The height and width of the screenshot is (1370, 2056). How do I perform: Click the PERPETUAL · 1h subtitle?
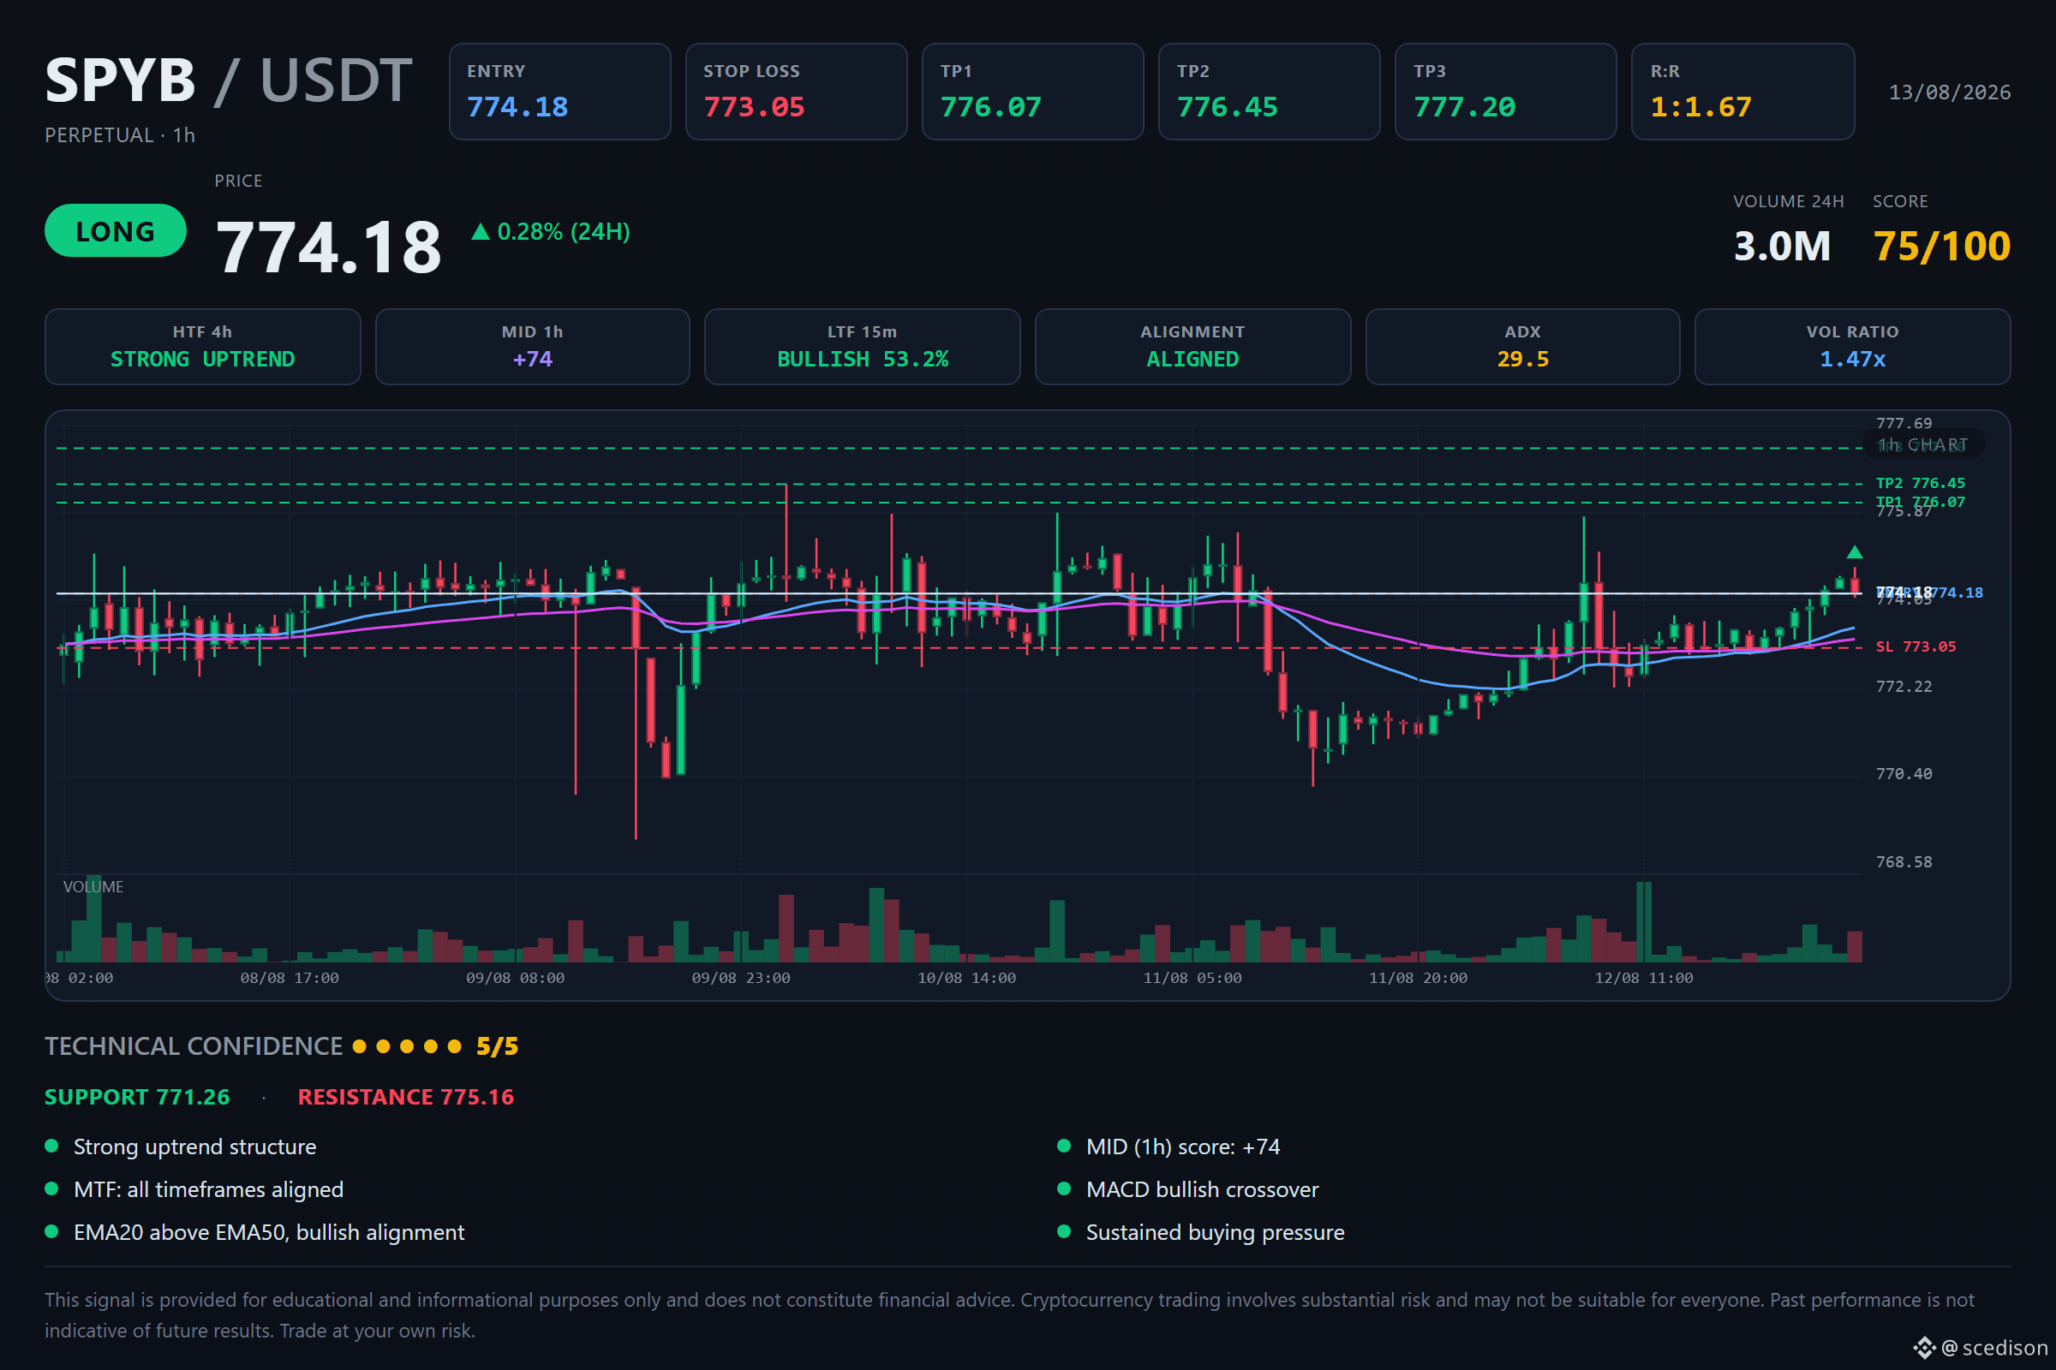(x=120, y=135)
